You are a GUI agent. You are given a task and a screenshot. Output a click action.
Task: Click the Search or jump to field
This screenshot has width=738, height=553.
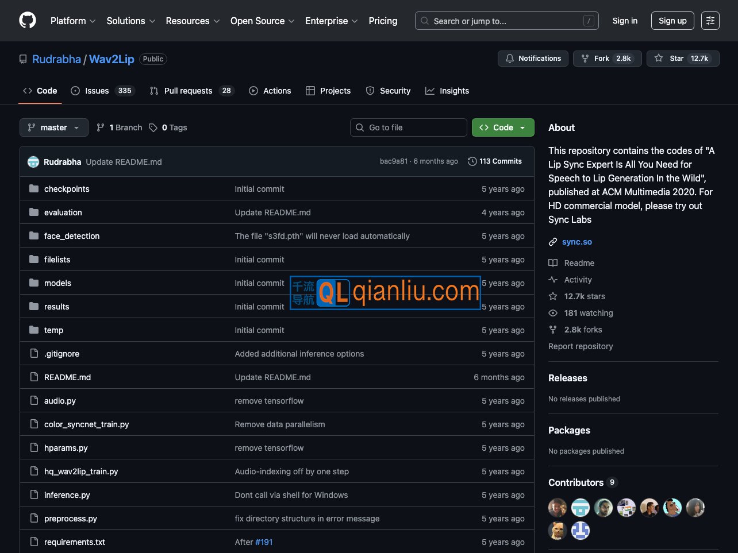click(x=506, y=21)
